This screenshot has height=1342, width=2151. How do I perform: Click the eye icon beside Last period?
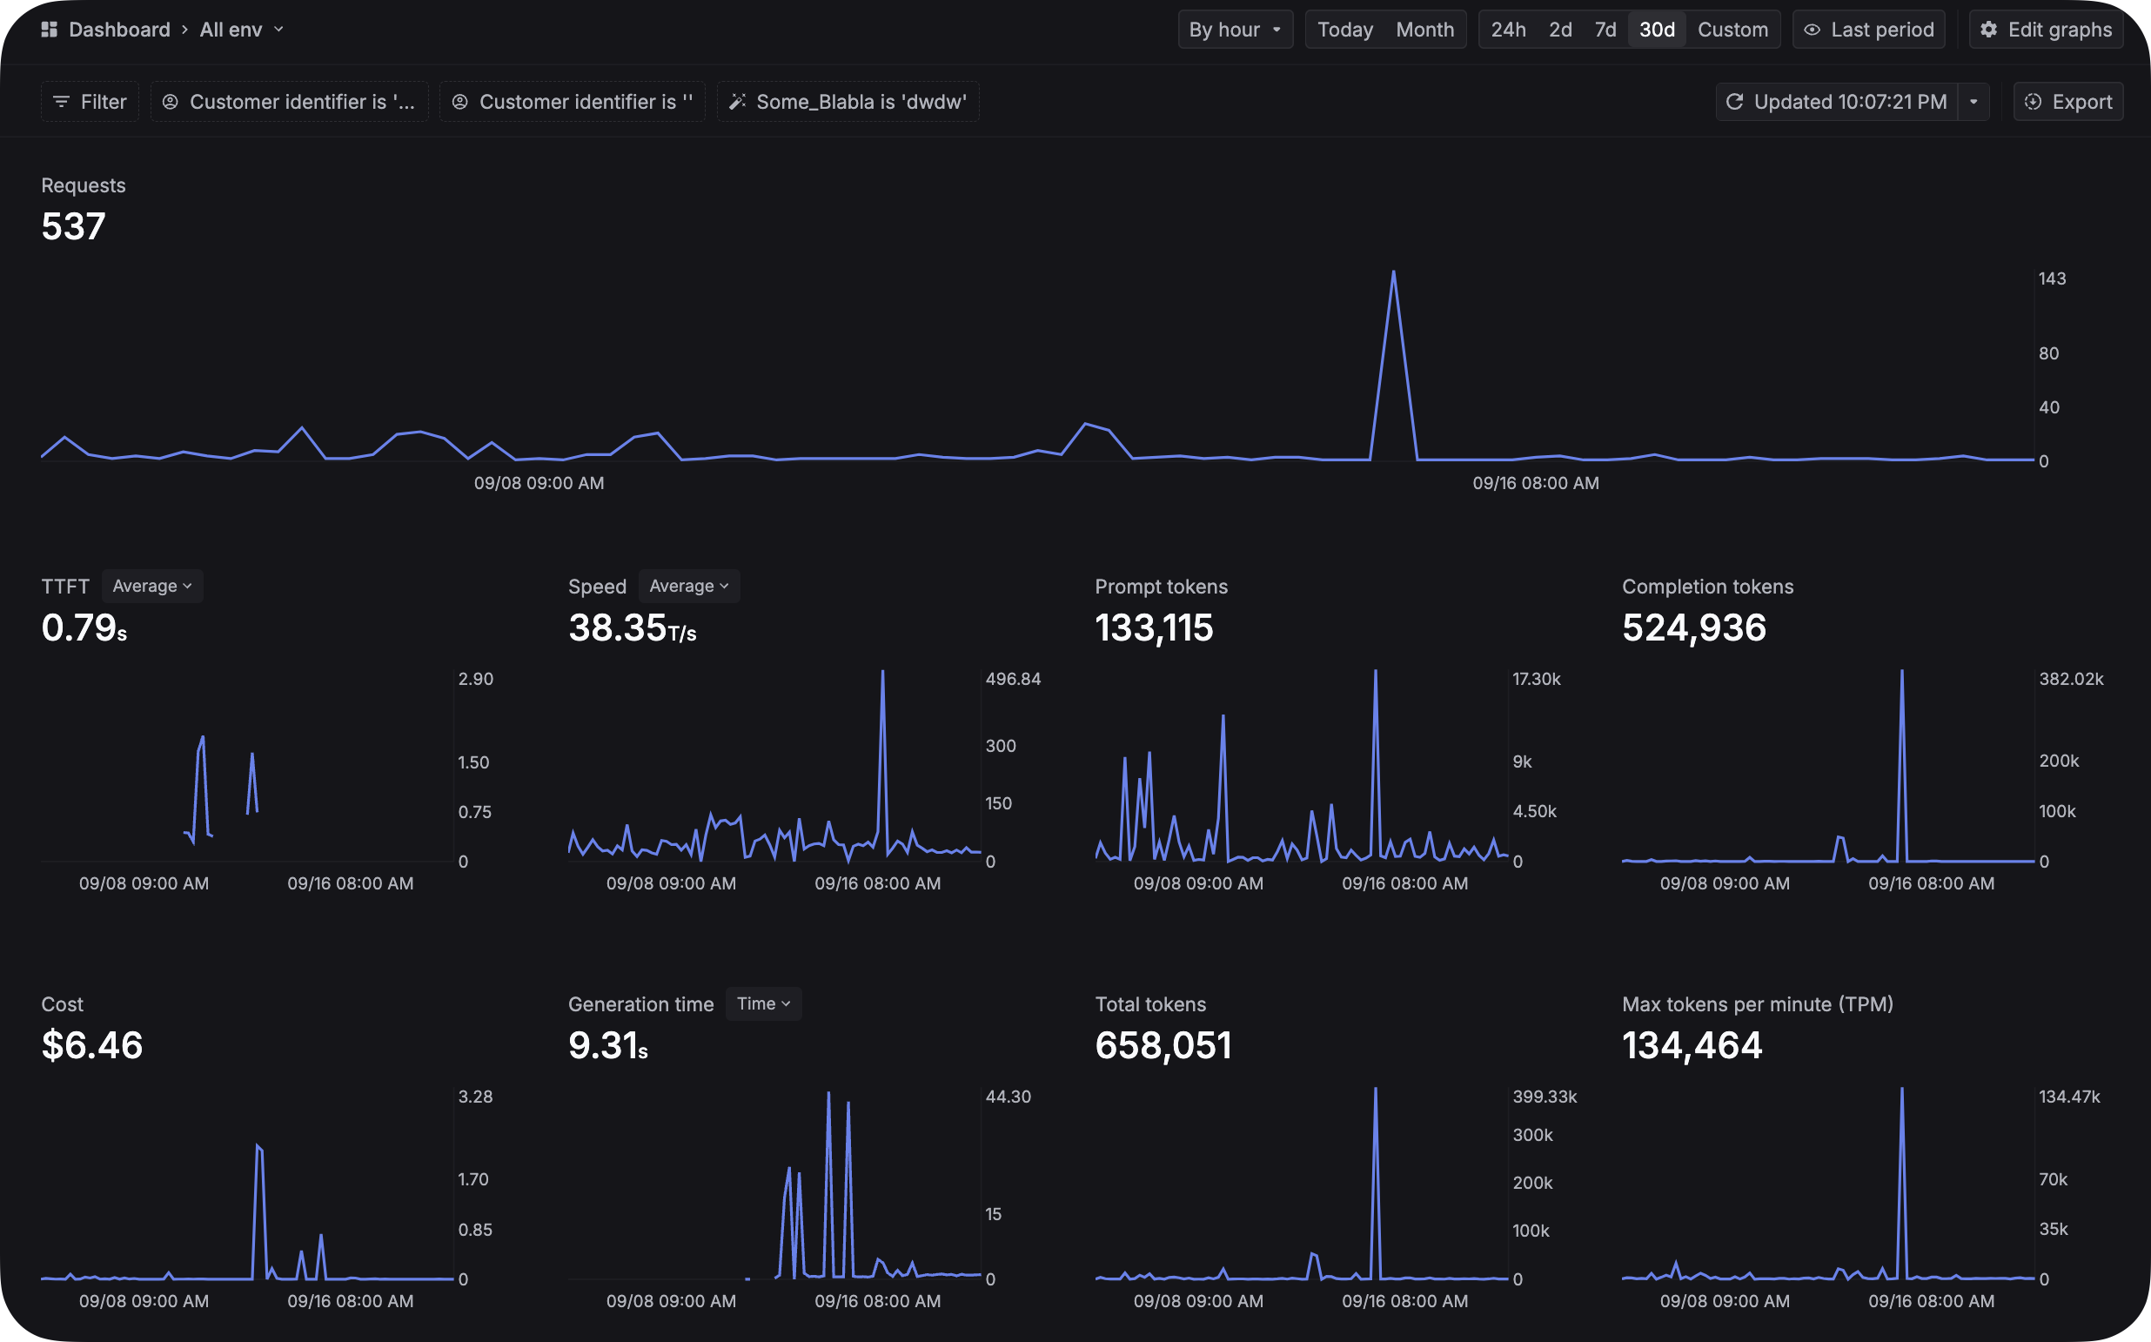[1810, 30]
